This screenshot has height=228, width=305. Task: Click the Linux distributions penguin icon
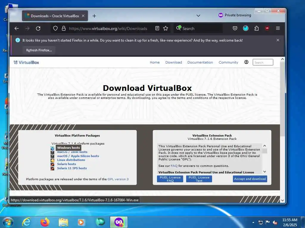52,160
